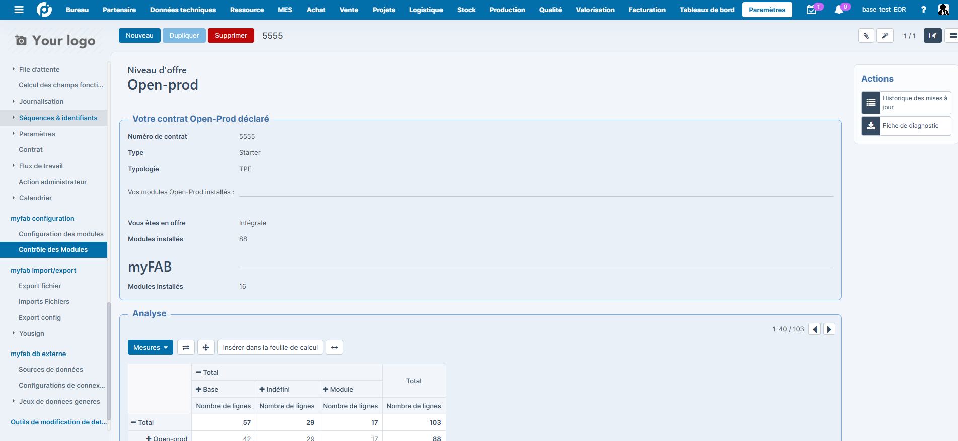Switch to form edit view icon
958x441 pixels.
point(933,36)
